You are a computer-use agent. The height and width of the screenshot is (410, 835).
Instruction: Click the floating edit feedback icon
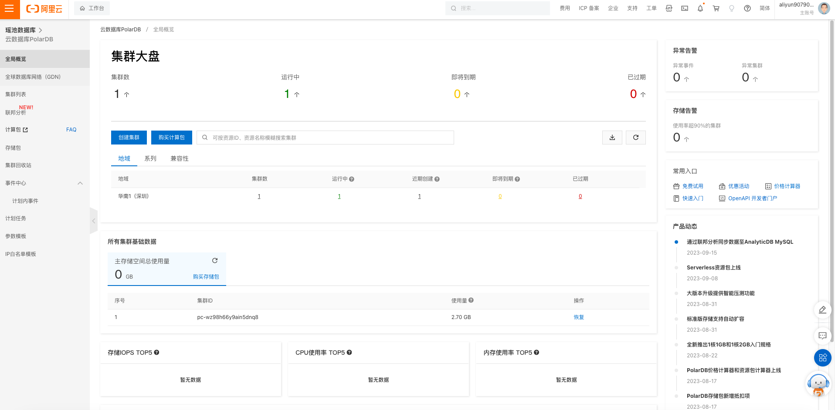(822, 310)
